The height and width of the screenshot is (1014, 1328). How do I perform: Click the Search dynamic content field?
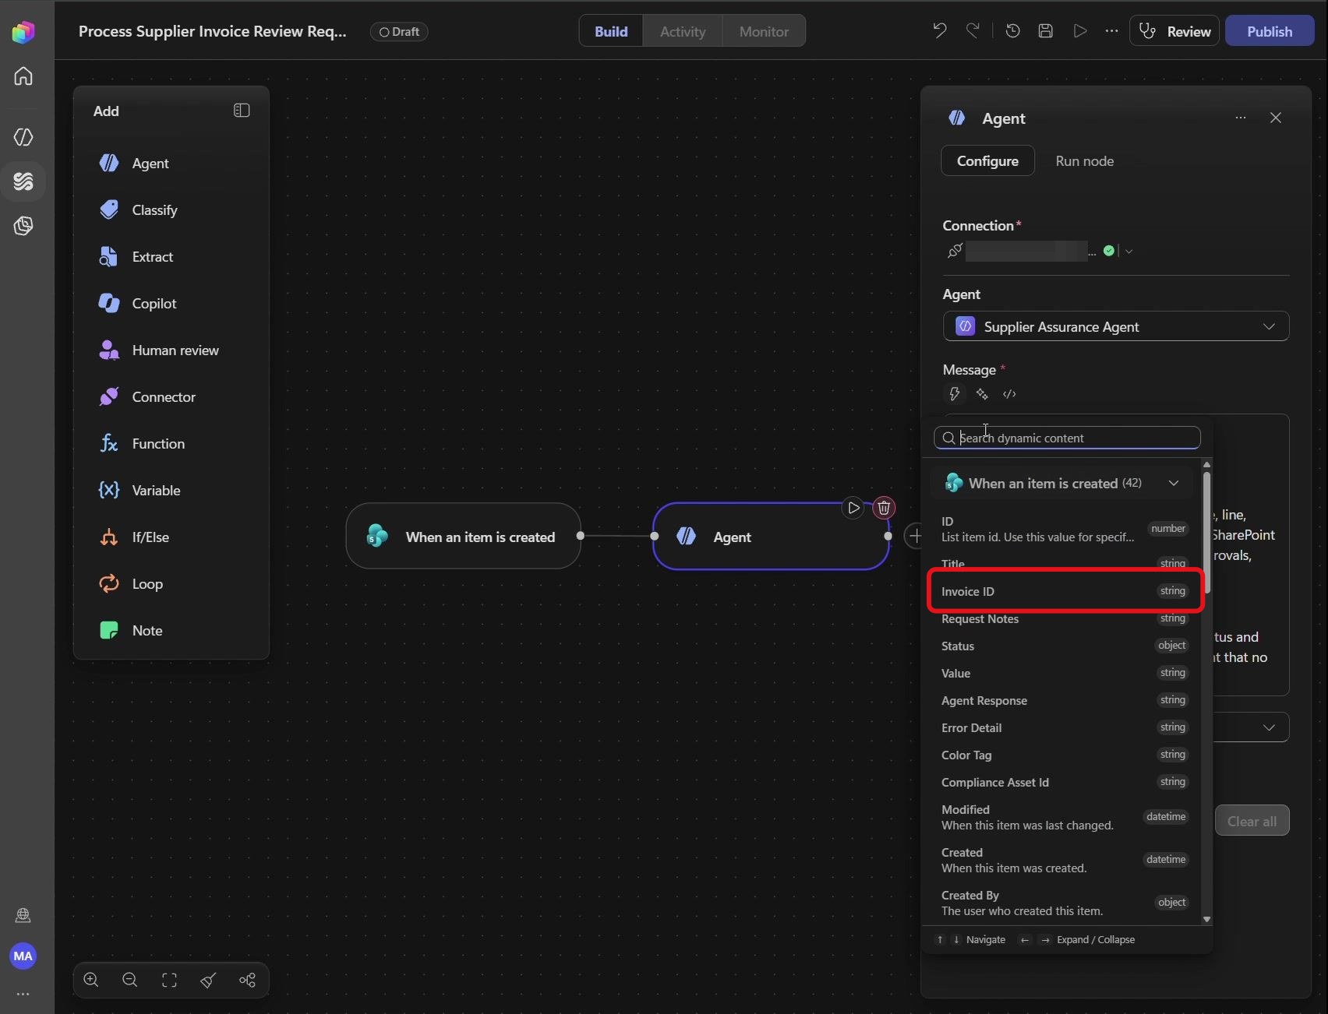point(1067,438)
